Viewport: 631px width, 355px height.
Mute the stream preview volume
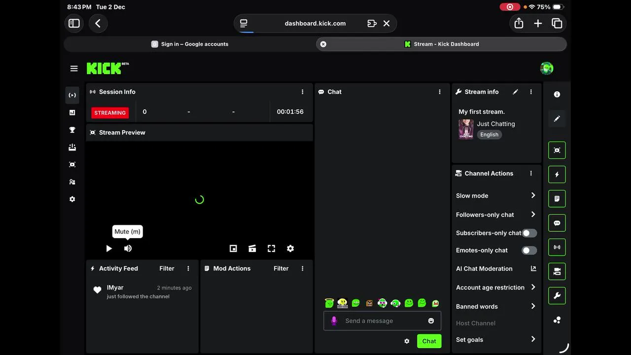point(128,248)
